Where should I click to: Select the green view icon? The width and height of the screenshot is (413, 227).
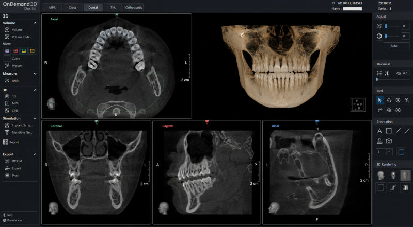(x=24, y=51)
